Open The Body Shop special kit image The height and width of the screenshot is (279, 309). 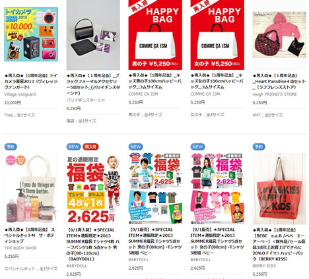point(31,189)
